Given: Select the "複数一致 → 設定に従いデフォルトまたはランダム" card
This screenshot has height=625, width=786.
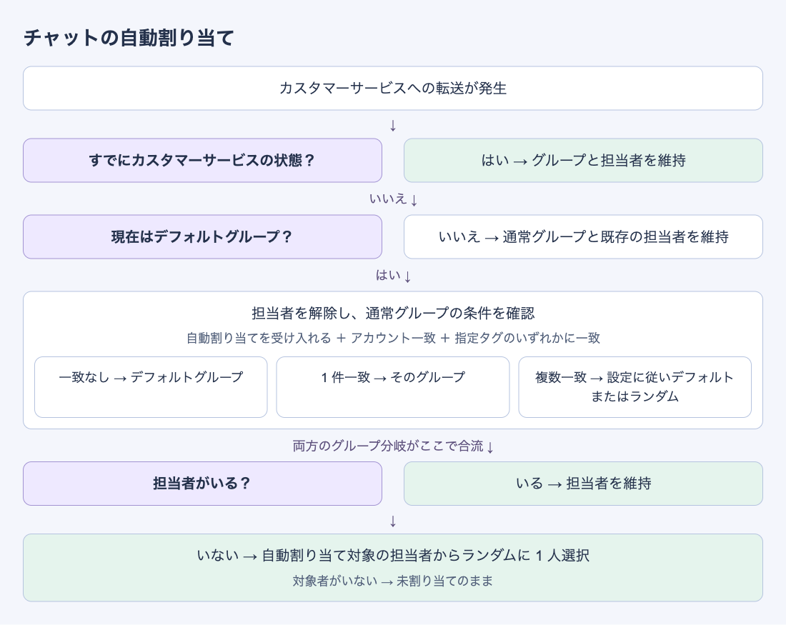Looking at the screenshot, I should tap(635, 387).
